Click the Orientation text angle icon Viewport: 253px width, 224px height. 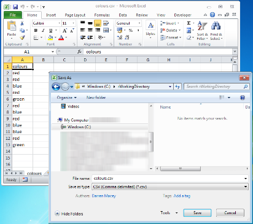pyautogui.click(x=101, y=37)
